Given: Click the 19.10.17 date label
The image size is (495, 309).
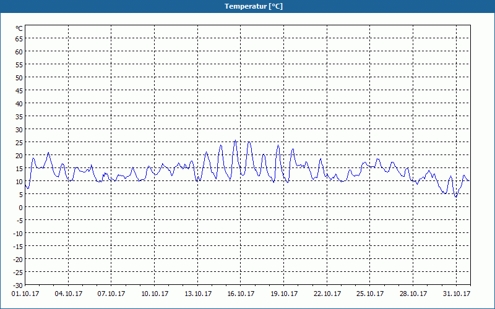Looking at the screenshot, I should 284,294.
